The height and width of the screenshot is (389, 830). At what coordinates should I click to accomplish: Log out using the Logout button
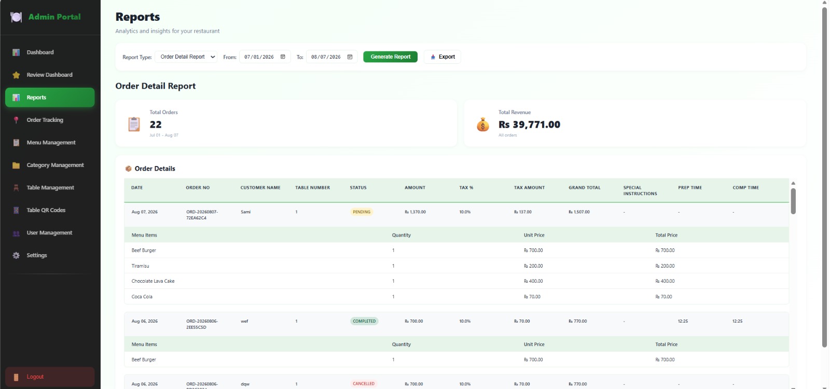tap(50, 377)
